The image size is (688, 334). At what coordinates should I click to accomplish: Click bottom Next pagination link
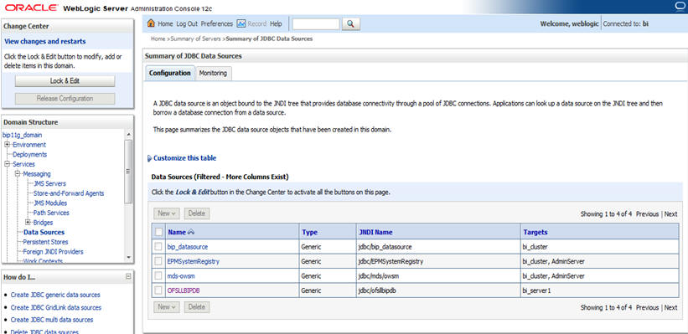pos(670,308)
